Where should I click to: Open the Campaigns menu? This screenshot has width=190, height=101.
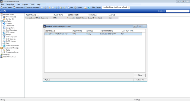(10, 4)
